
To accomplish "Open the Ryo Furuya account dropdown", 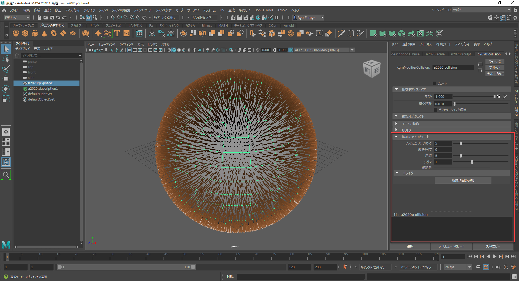I will click(308, 18).
